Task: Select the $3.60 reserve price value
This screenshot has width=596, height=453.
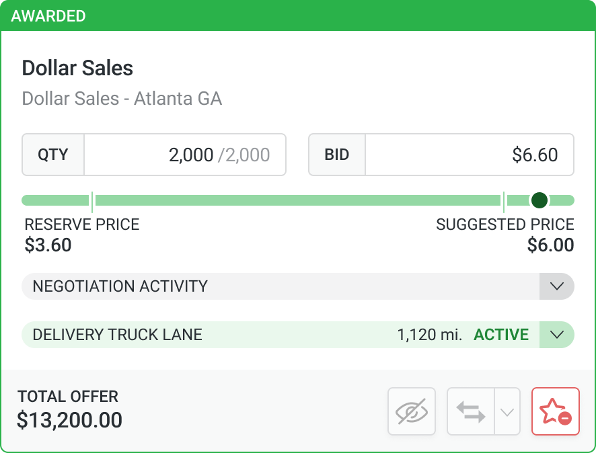Action: click(48, 245)
